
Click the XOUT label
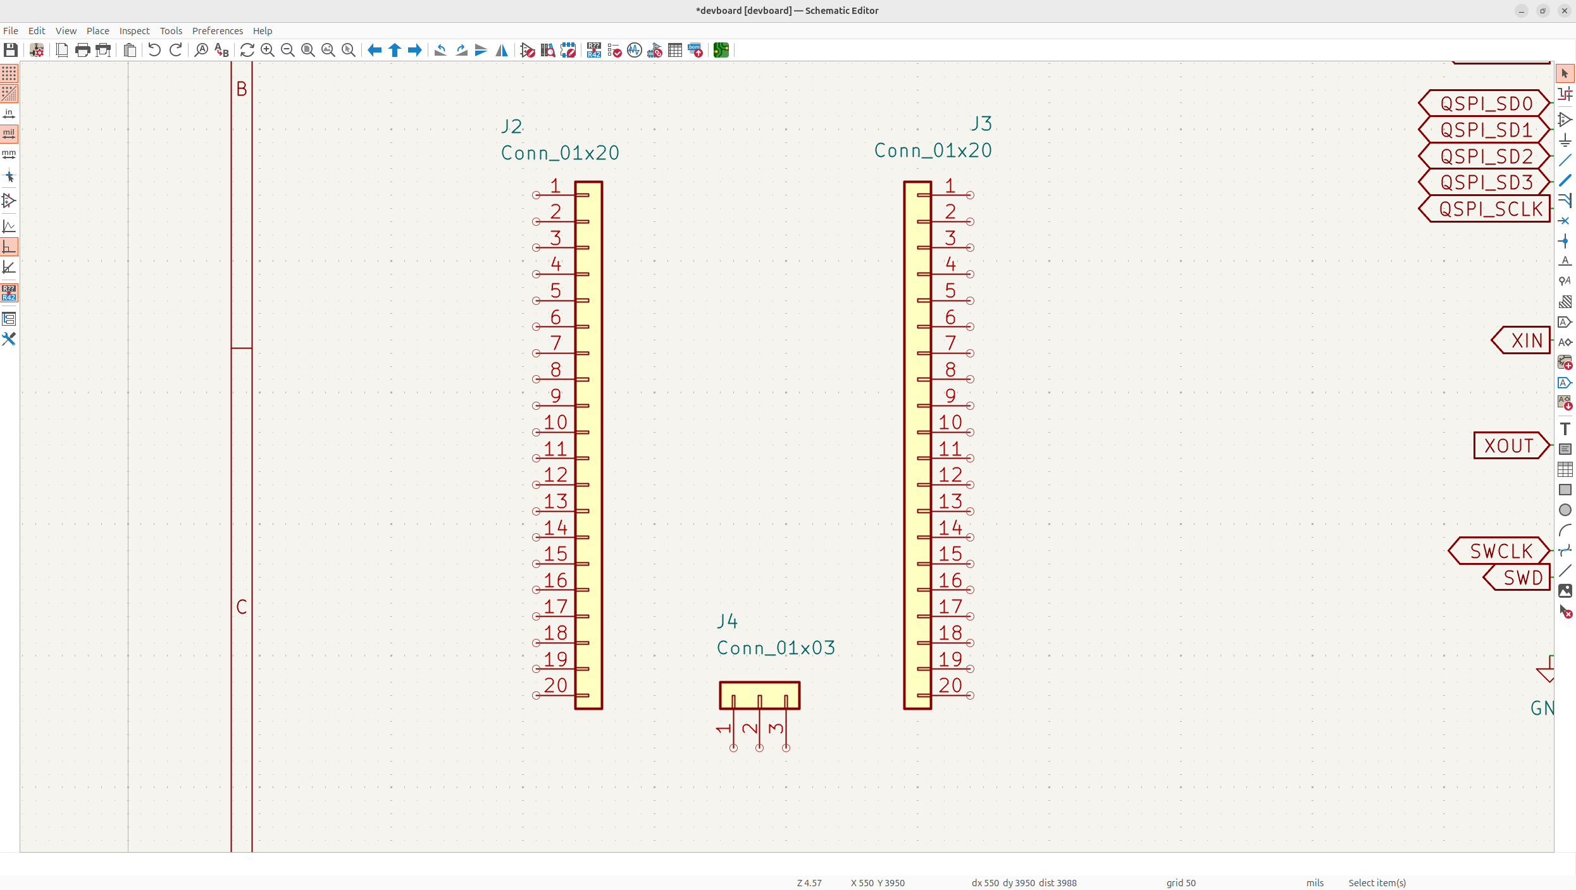click(x=1508, y=446)
